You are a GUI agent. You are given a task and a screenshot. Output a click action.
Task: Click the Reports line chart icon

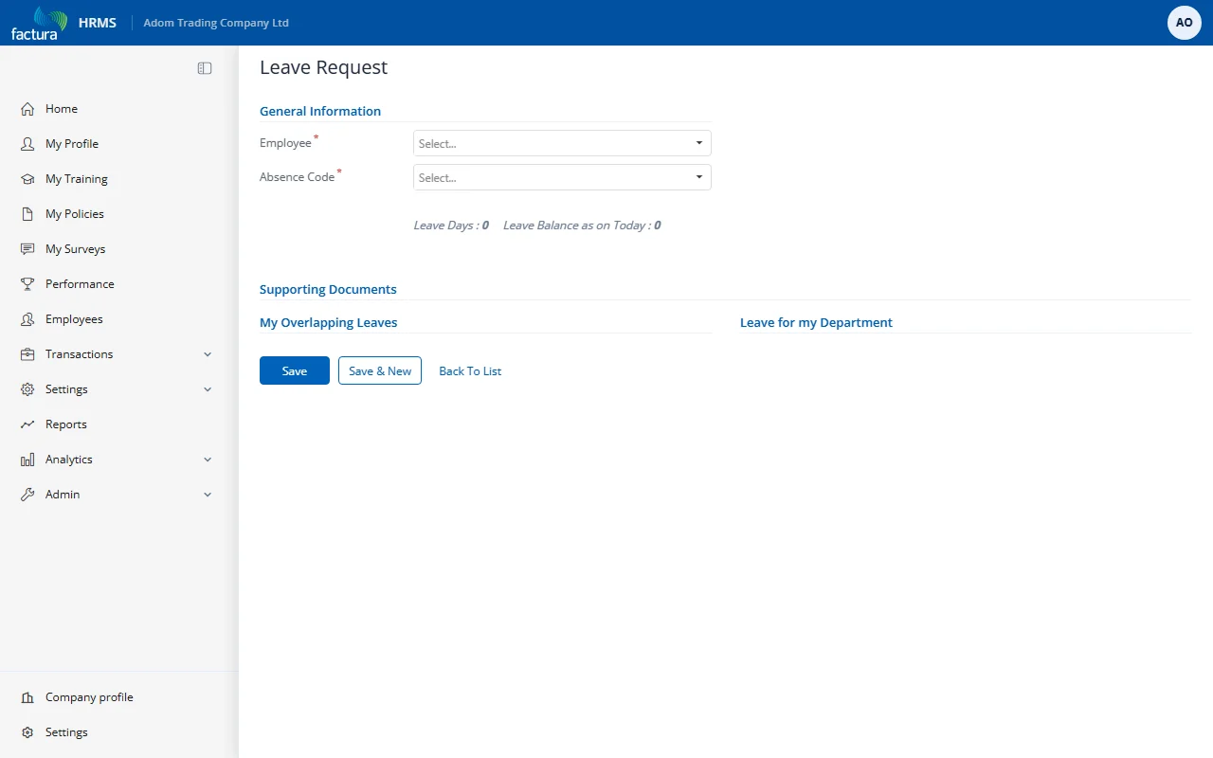[x=27, y=424]
